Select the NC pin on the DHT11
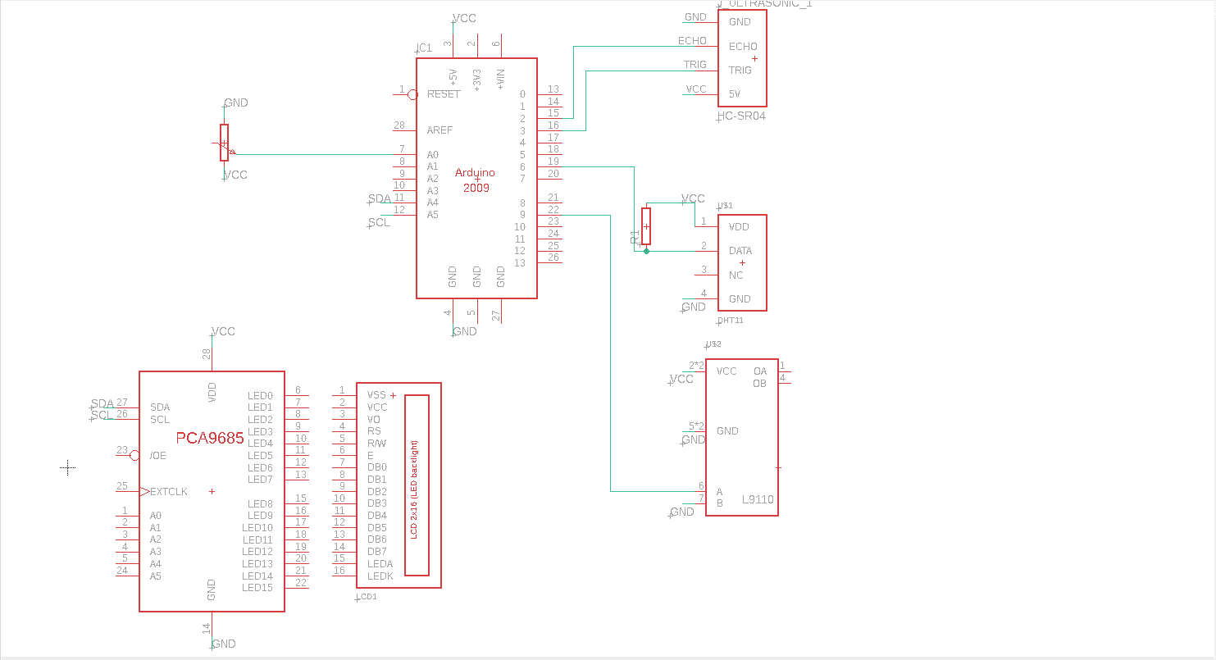1216x660 pixels. pos(736,275)
